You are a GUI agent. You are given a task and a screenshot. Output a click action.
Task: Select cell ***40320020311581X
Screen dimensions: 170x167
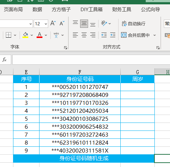tap(80, 151)
